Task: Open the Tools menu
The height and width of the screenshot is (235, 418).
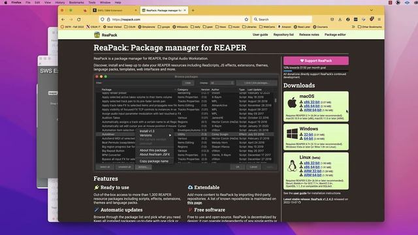Action: click(x=92, y=3)
